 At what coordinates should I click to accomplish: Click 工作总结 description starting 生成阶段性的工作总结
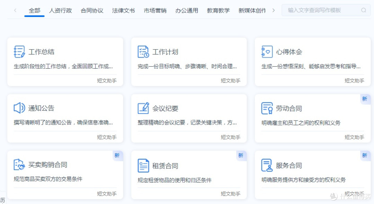click(63, 66)
